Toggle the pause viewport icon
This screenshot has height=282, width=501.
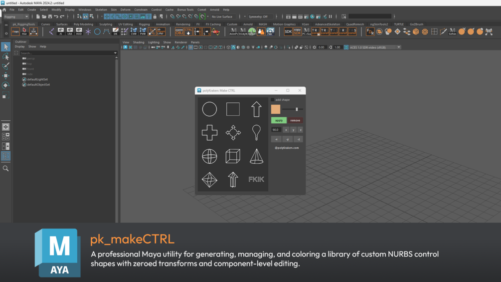click(x=331, y=16)
